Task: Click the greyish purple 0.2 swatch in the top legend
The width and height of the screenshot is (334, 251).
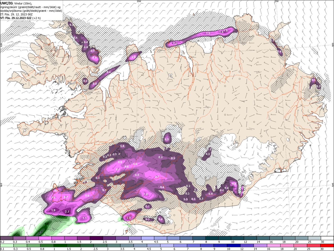Action: coord(7,238)
